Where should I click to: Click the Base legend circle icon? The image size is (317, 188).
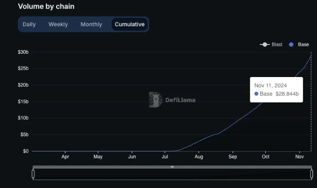(291, 44)
